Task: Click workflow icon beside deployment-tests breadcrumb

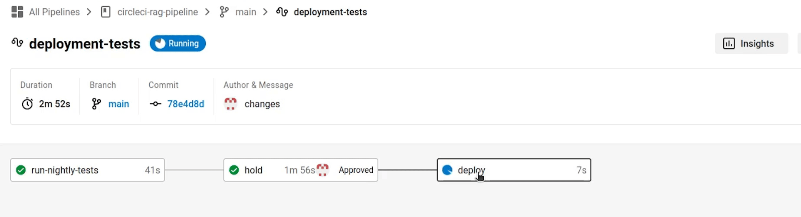Action: (x=282, y=12)
